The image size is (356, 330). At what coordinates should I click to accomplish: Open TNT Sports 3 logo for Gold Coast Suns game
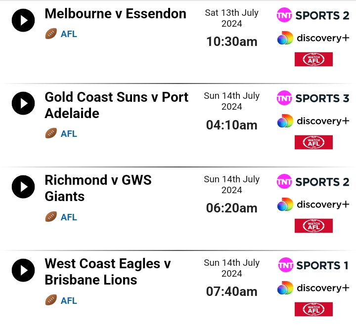313,98
